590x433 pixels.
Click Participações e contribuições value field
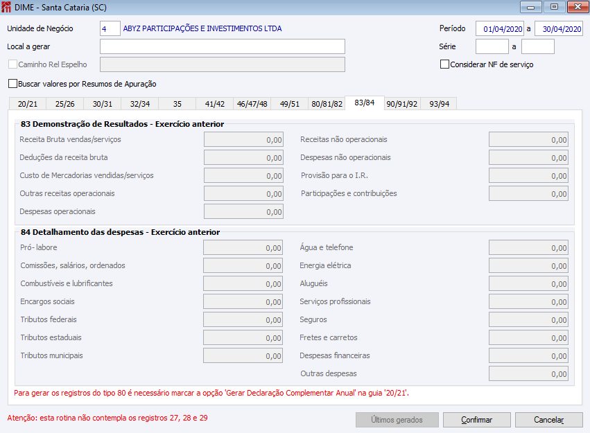pyautogui.click(x=528, y=193)
